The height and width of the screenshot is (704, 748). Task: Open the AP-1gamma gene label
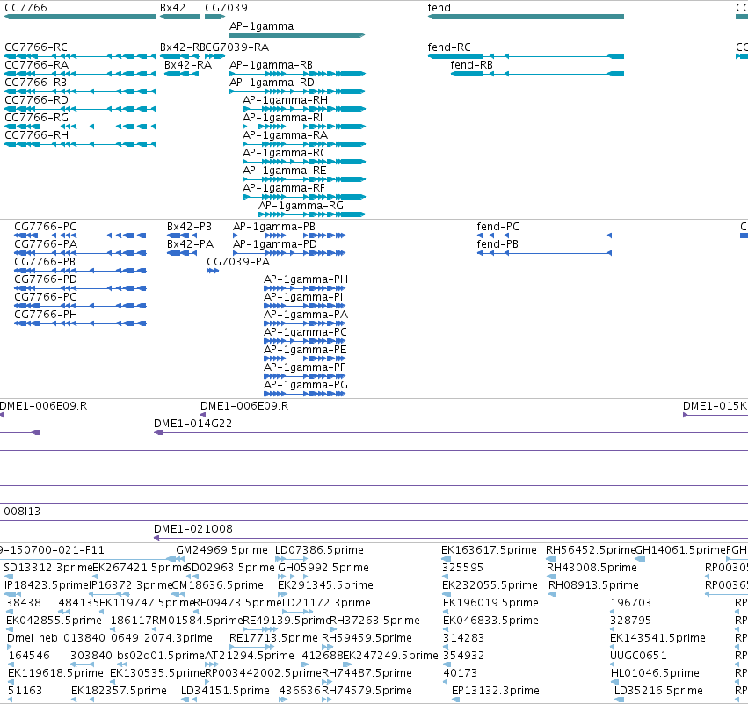coord(261,26)
